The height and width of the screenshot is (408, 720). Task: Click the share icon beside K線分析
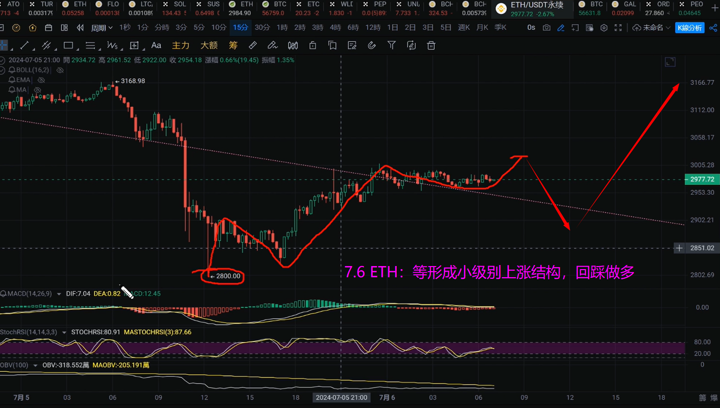coord(713,28)
